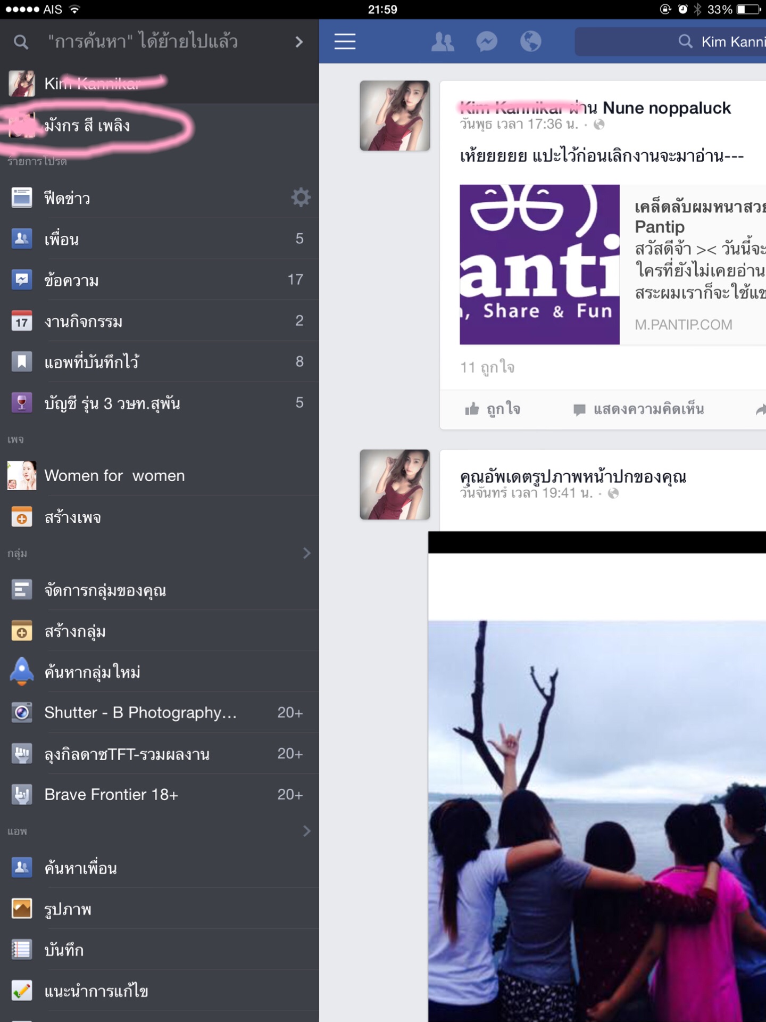This screenshot has height=1022, width=766.
Task: Open the ข้อความ menu item label
Action: [71, 280]
